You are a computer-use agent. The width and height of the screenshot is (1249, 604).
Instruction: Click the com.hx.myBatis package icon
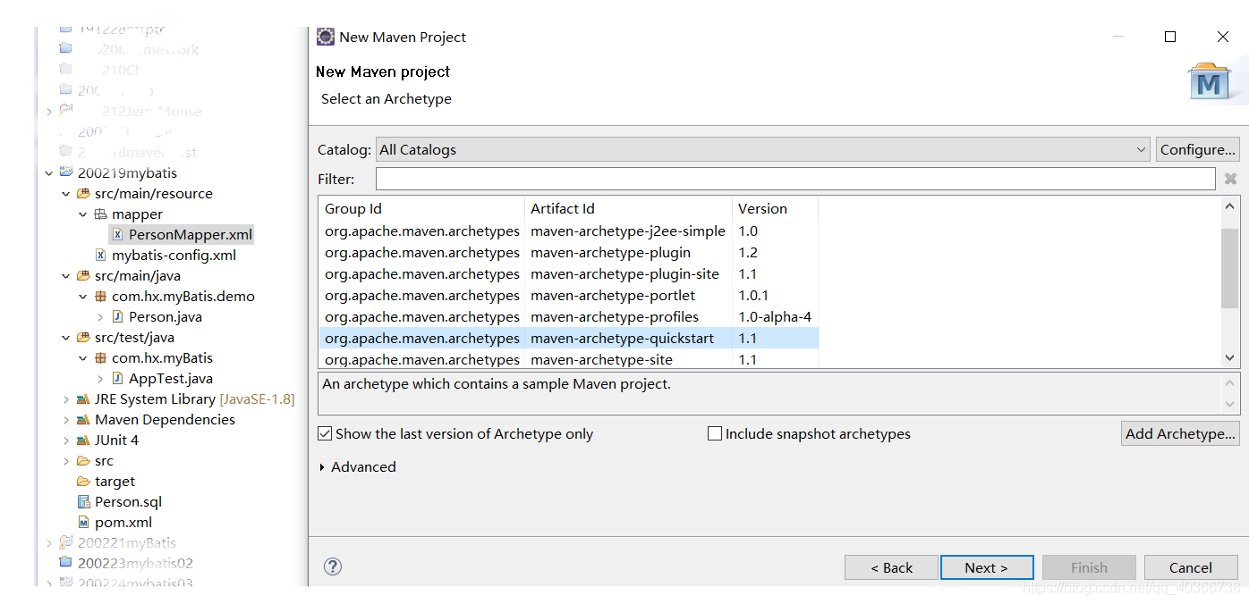(100, 358)
